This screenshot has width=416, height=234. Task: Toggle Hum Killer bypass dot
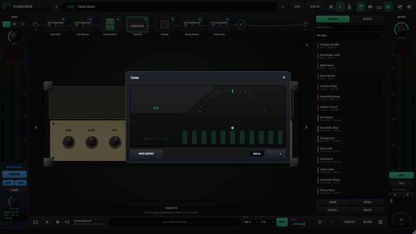tap(63, 19)
